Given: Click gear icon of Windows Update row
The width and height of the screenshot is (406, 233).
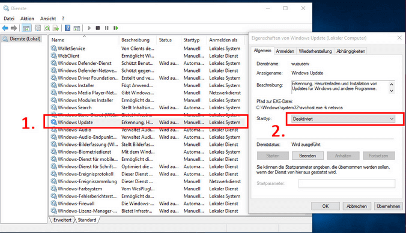Looking at the screenshot, I should pos(53,122).
